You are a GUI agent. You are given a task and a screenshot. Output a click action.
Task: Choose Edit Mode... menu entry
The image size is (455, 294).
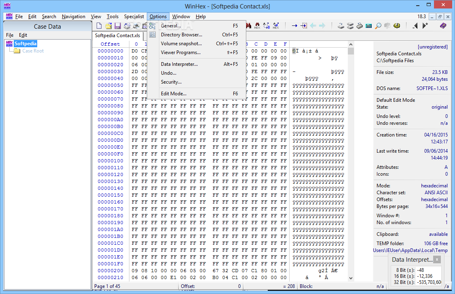point(197,94)
